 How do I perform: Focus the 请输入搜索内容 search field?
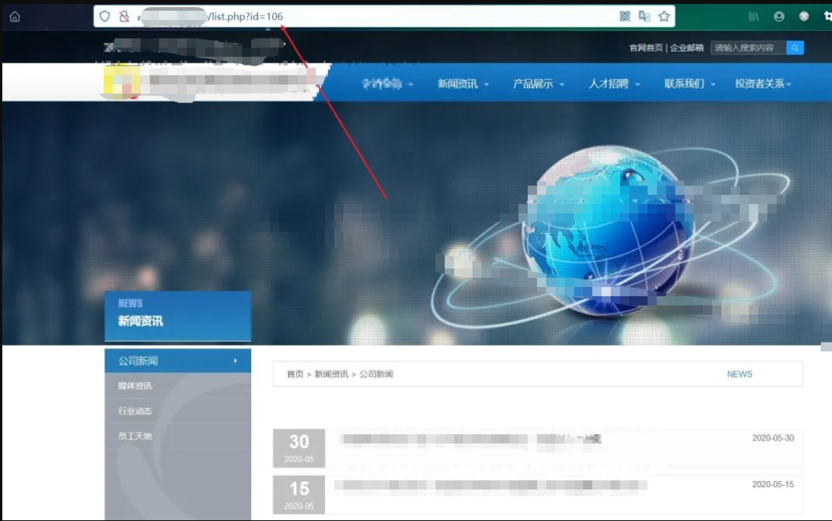point(747,48)
